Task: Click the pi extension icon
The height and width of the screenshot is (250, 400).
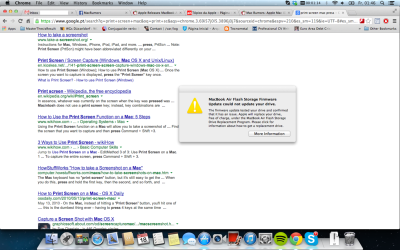Action: click(x=377, y=21)
